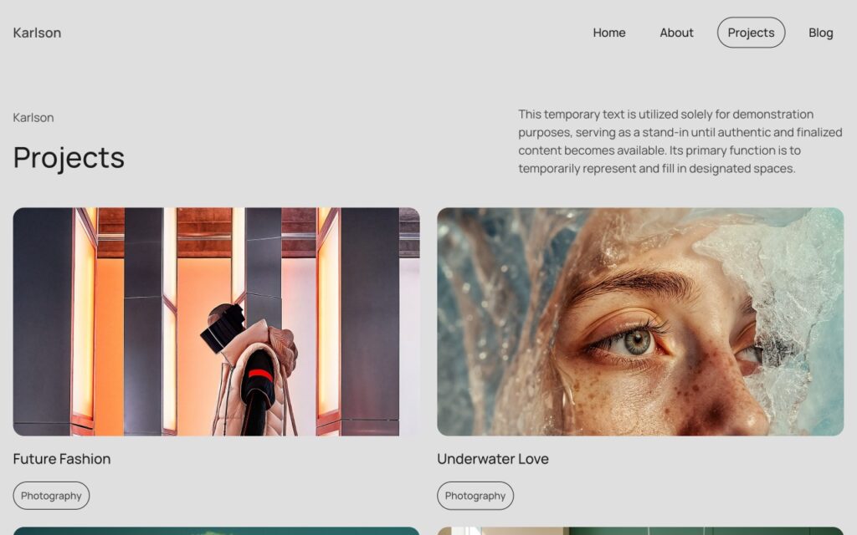This screenshot has width=857, height=535.
Task: Click the small Karlson label above Projects heading
Action: [x=33, y=117]
